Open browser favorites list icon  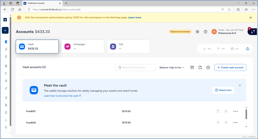click(246, 10)
